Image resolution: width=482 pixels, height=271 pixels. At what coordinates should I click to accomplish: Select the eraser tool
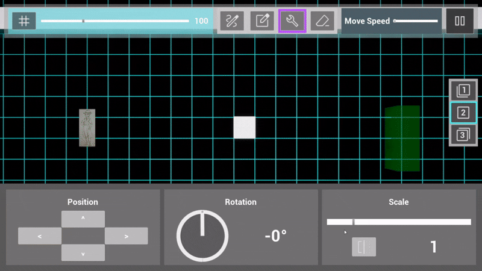tap(323, 21)
